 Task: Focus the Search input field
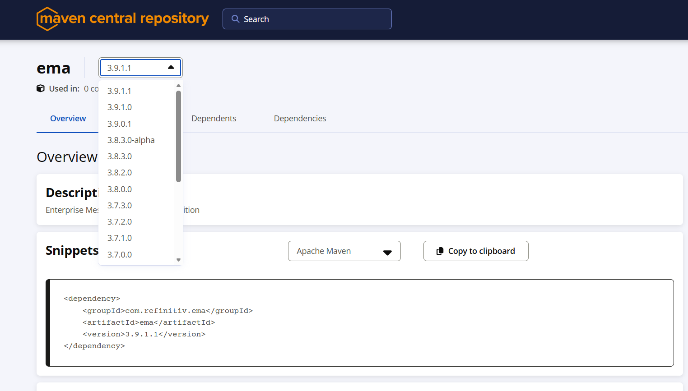pos(307,19)
